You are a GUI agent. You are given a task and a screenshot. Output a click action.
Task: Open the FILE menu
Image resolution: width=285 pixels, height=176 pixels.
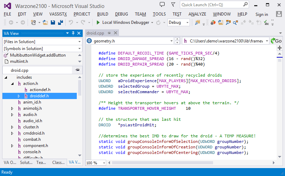point(8,14)
